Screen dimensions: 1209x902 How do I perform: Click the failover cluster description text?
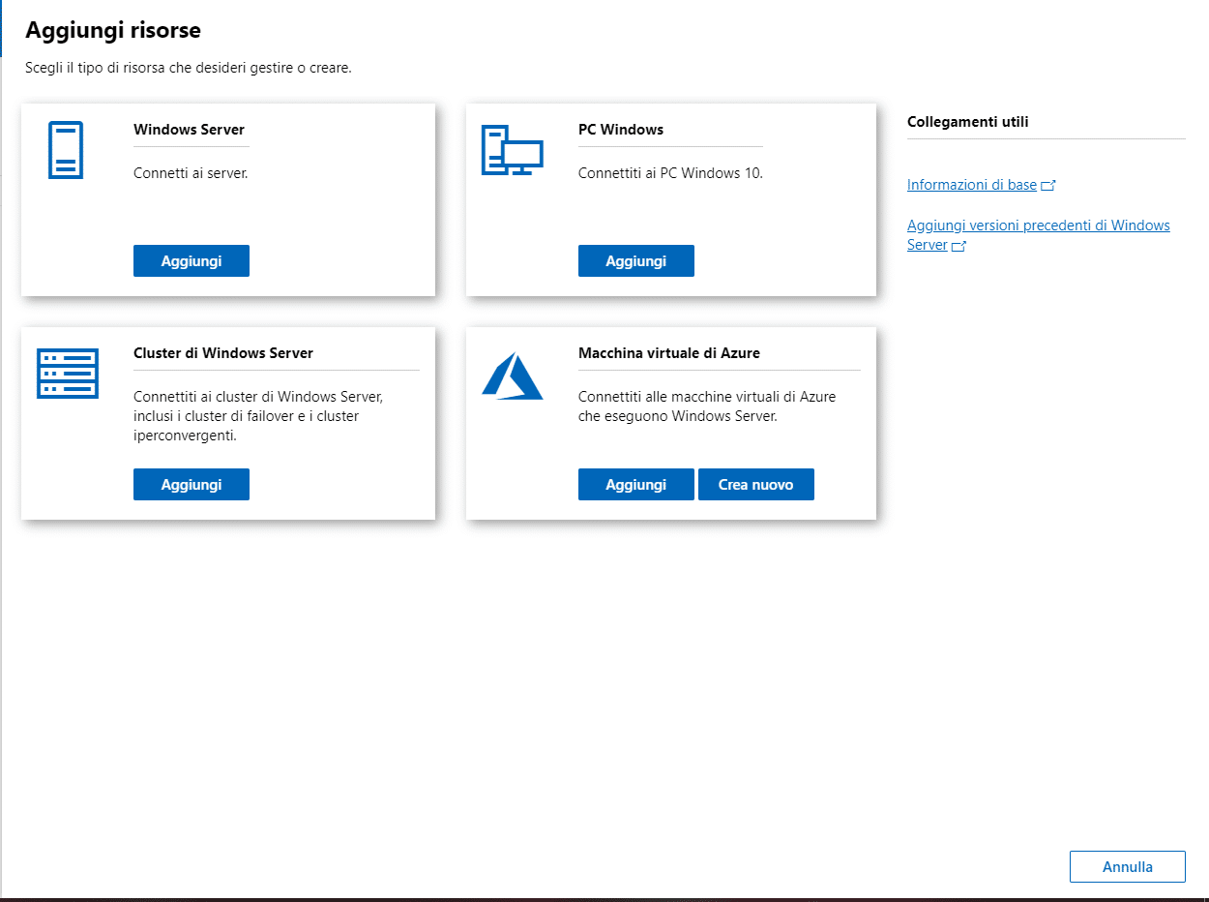[258, 416]
